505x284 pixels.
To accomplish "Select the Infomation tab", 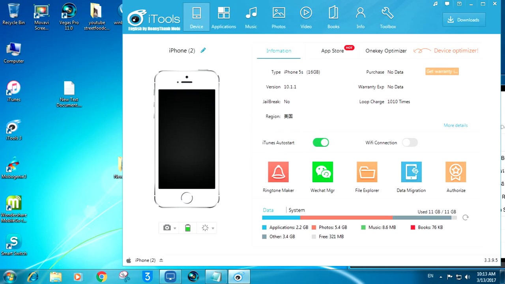I will [x=279, y=50].
